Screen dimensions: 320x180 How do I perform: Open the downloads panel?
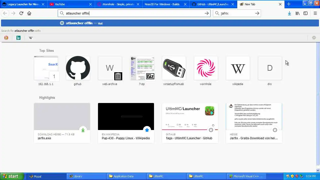click(289, 13)
